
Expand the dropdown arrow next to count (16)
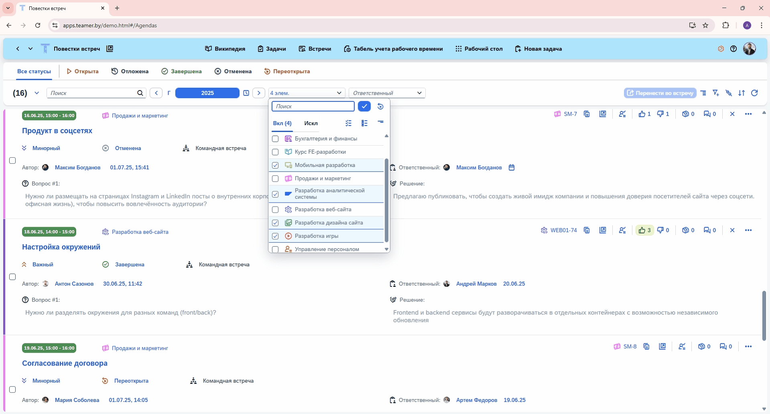coord(36,93)
